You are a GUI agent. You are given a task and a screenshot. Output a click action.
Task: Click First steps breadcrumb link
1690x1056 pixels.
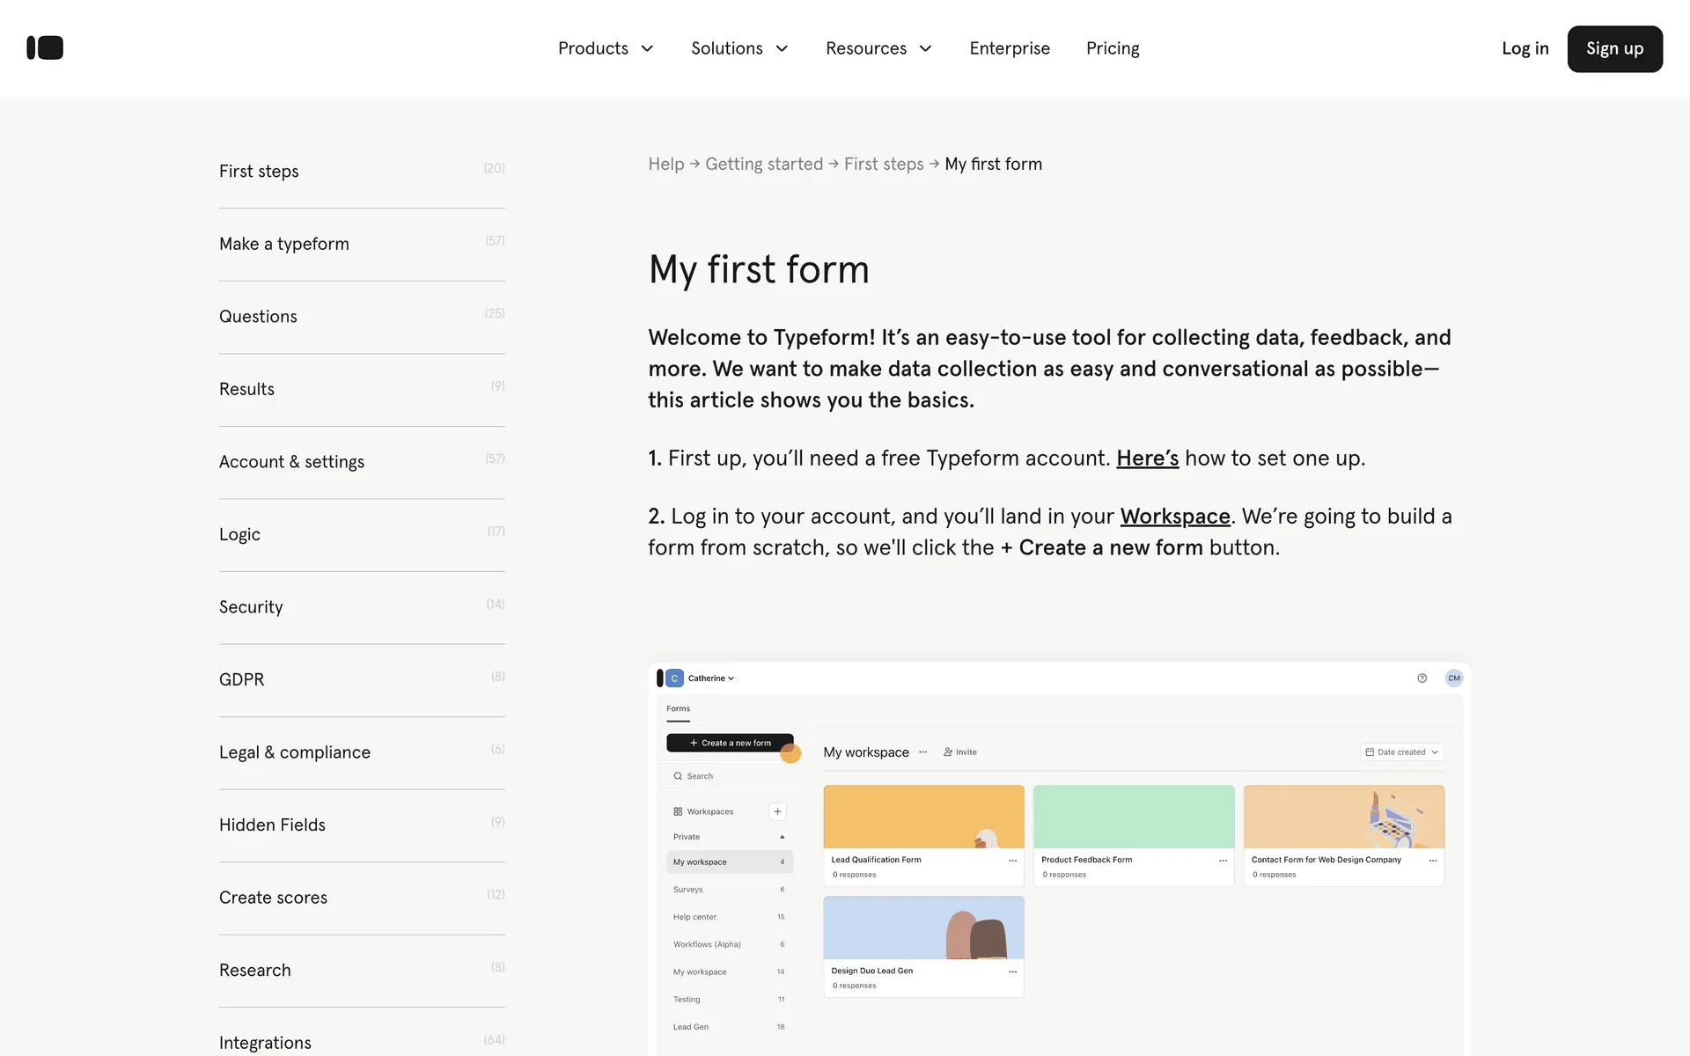coord(883,165)
